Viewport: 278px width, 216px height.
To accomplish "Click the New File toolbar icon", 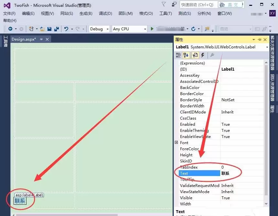I will [x=32, y=29].
